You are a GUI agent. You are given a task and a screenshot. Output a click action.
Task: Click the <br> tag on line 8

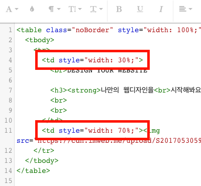pyautogui.click(x=58, y=101)
